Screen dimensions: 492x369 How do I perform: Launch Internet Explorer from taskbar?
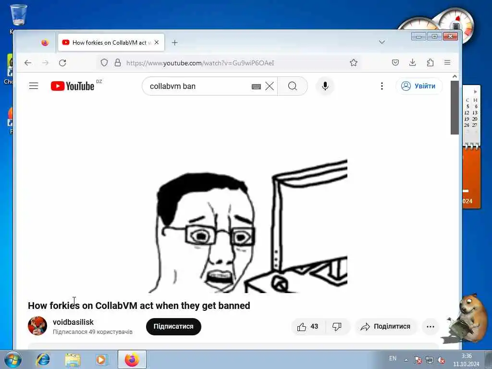pyautogui.click(x=43, y=359)
